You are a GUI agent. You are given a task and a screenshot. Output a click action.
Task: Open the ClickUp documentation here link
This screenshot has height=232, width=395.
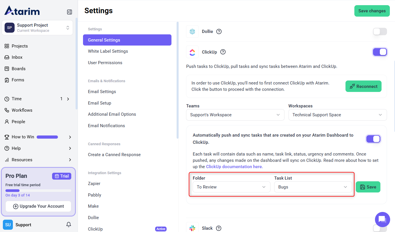(x=234, y=167)
